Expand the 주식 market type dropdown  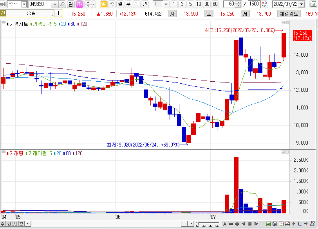24,4
